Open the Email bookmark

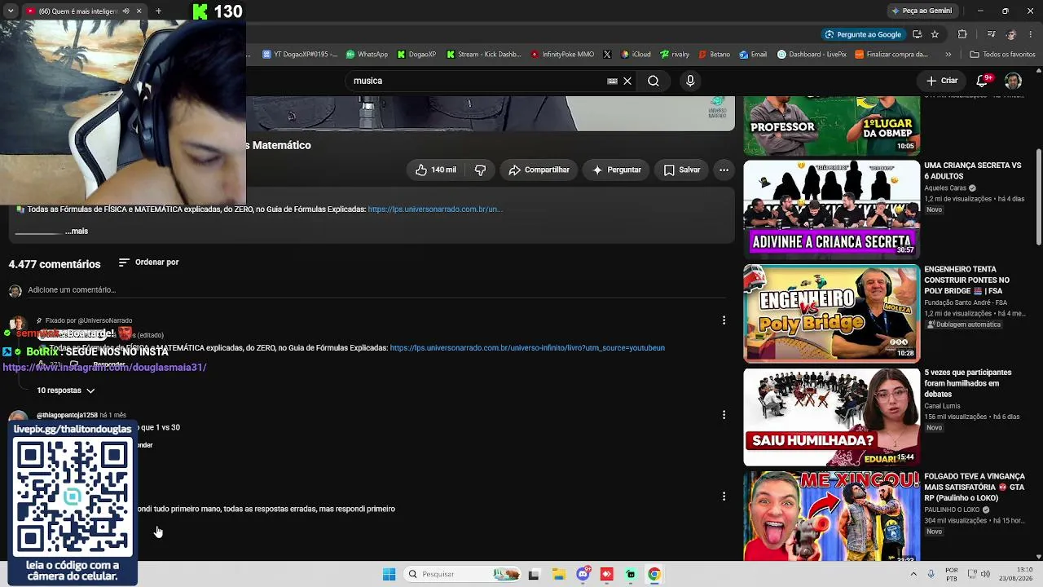pos(753,55)
